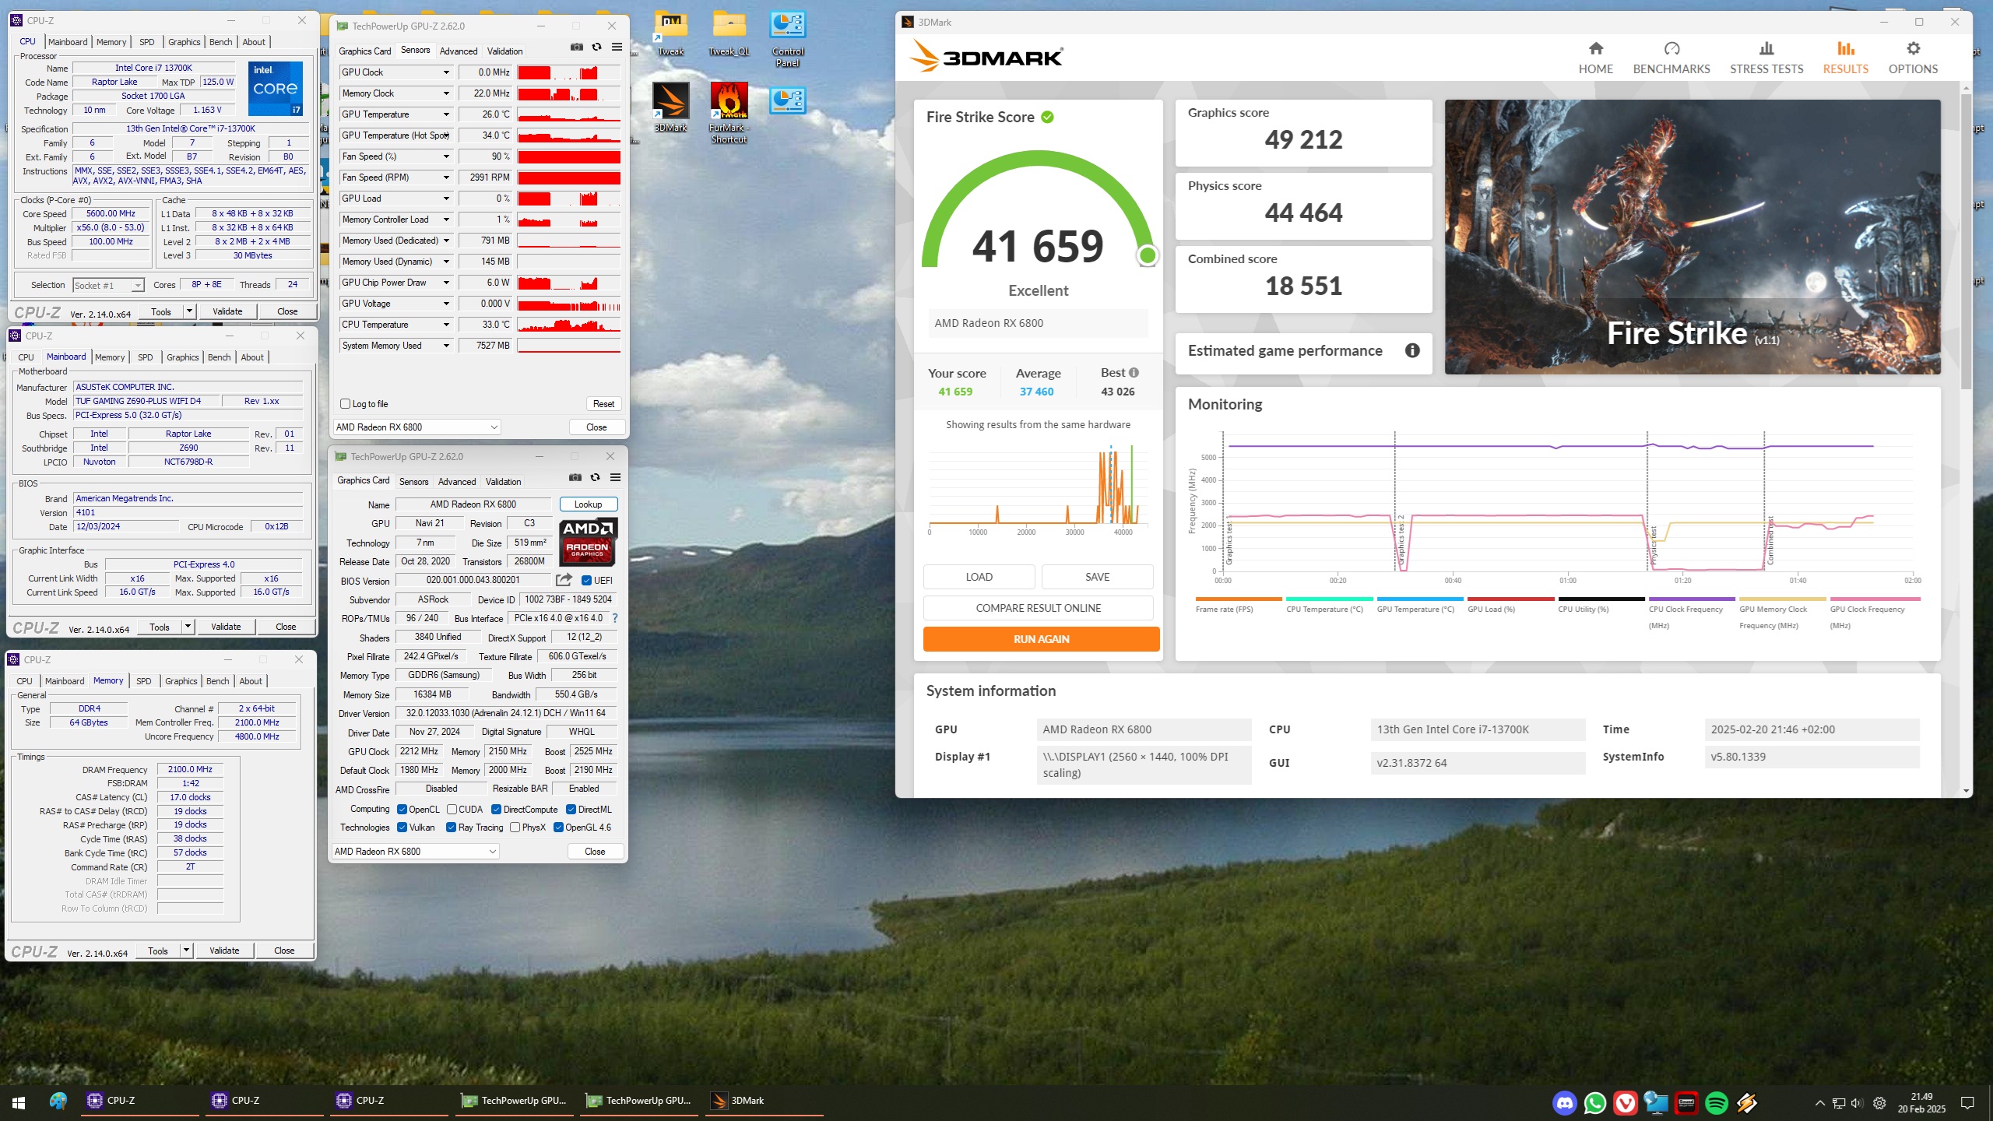This screenshot has height=1121, width=1993.
Task: Click SAVE result button
Action: 1097,577
